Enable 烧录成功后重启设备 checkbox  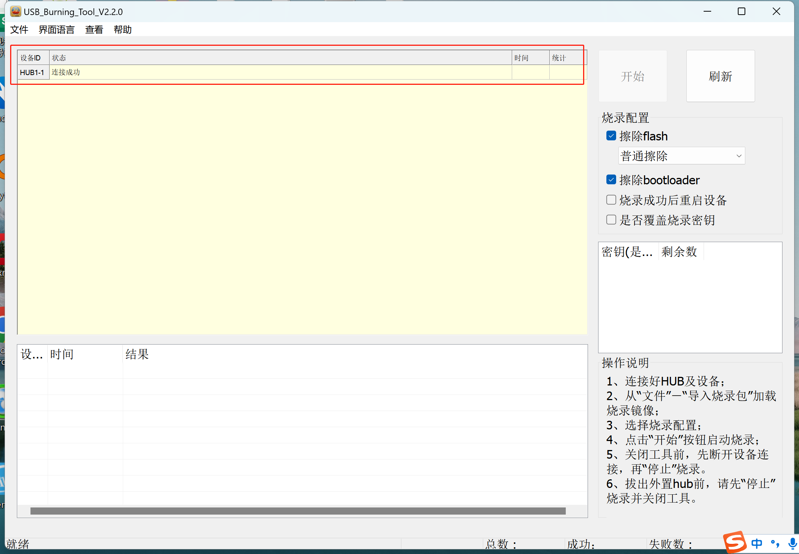(x=611, y=200)
